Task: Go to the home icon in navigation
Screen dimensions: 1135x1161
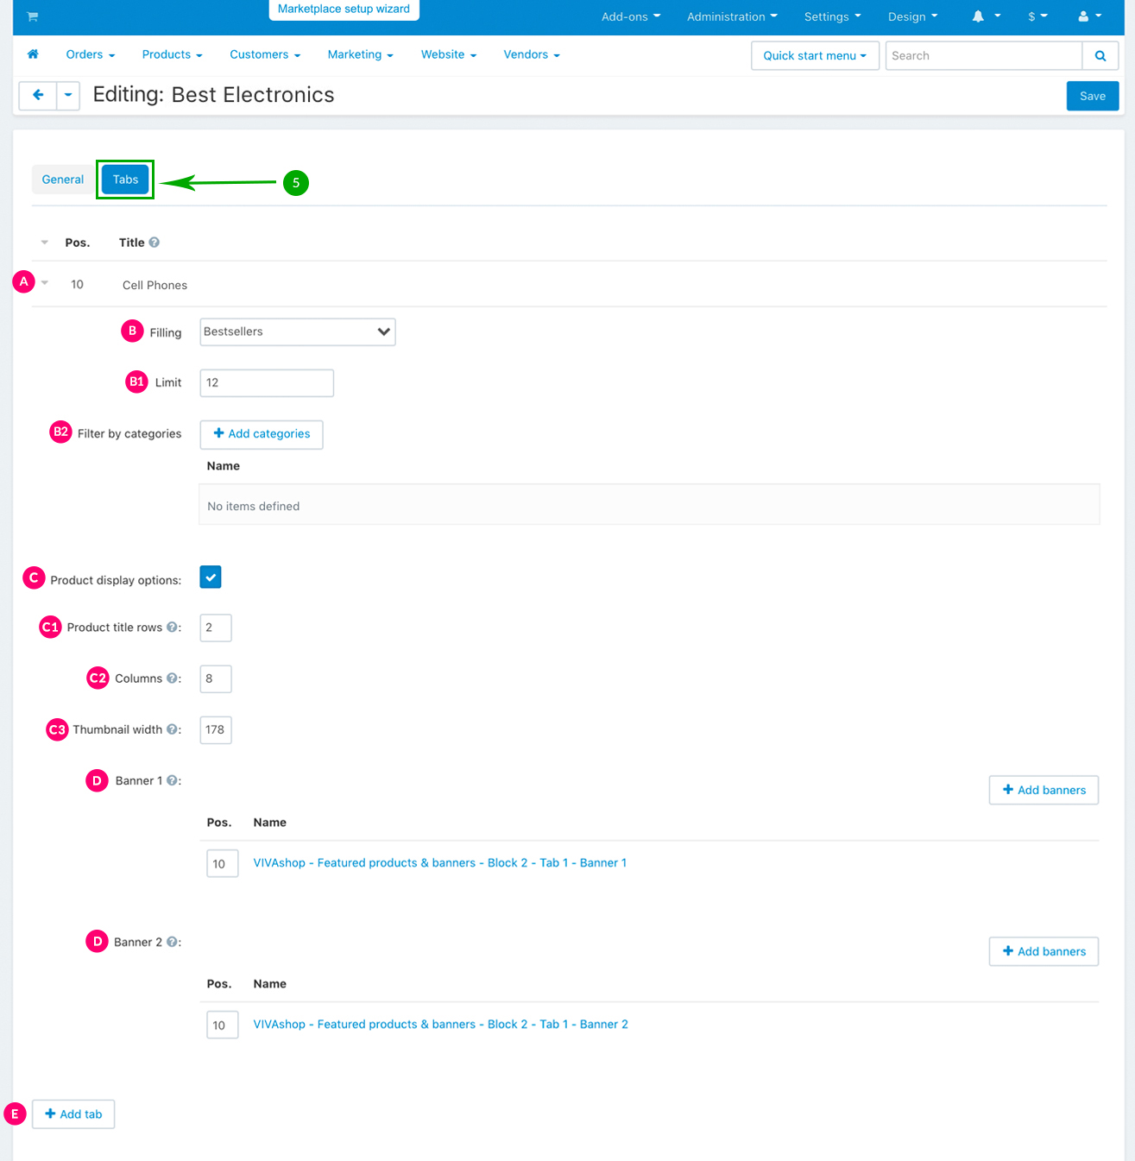Action: coord(33,54)
